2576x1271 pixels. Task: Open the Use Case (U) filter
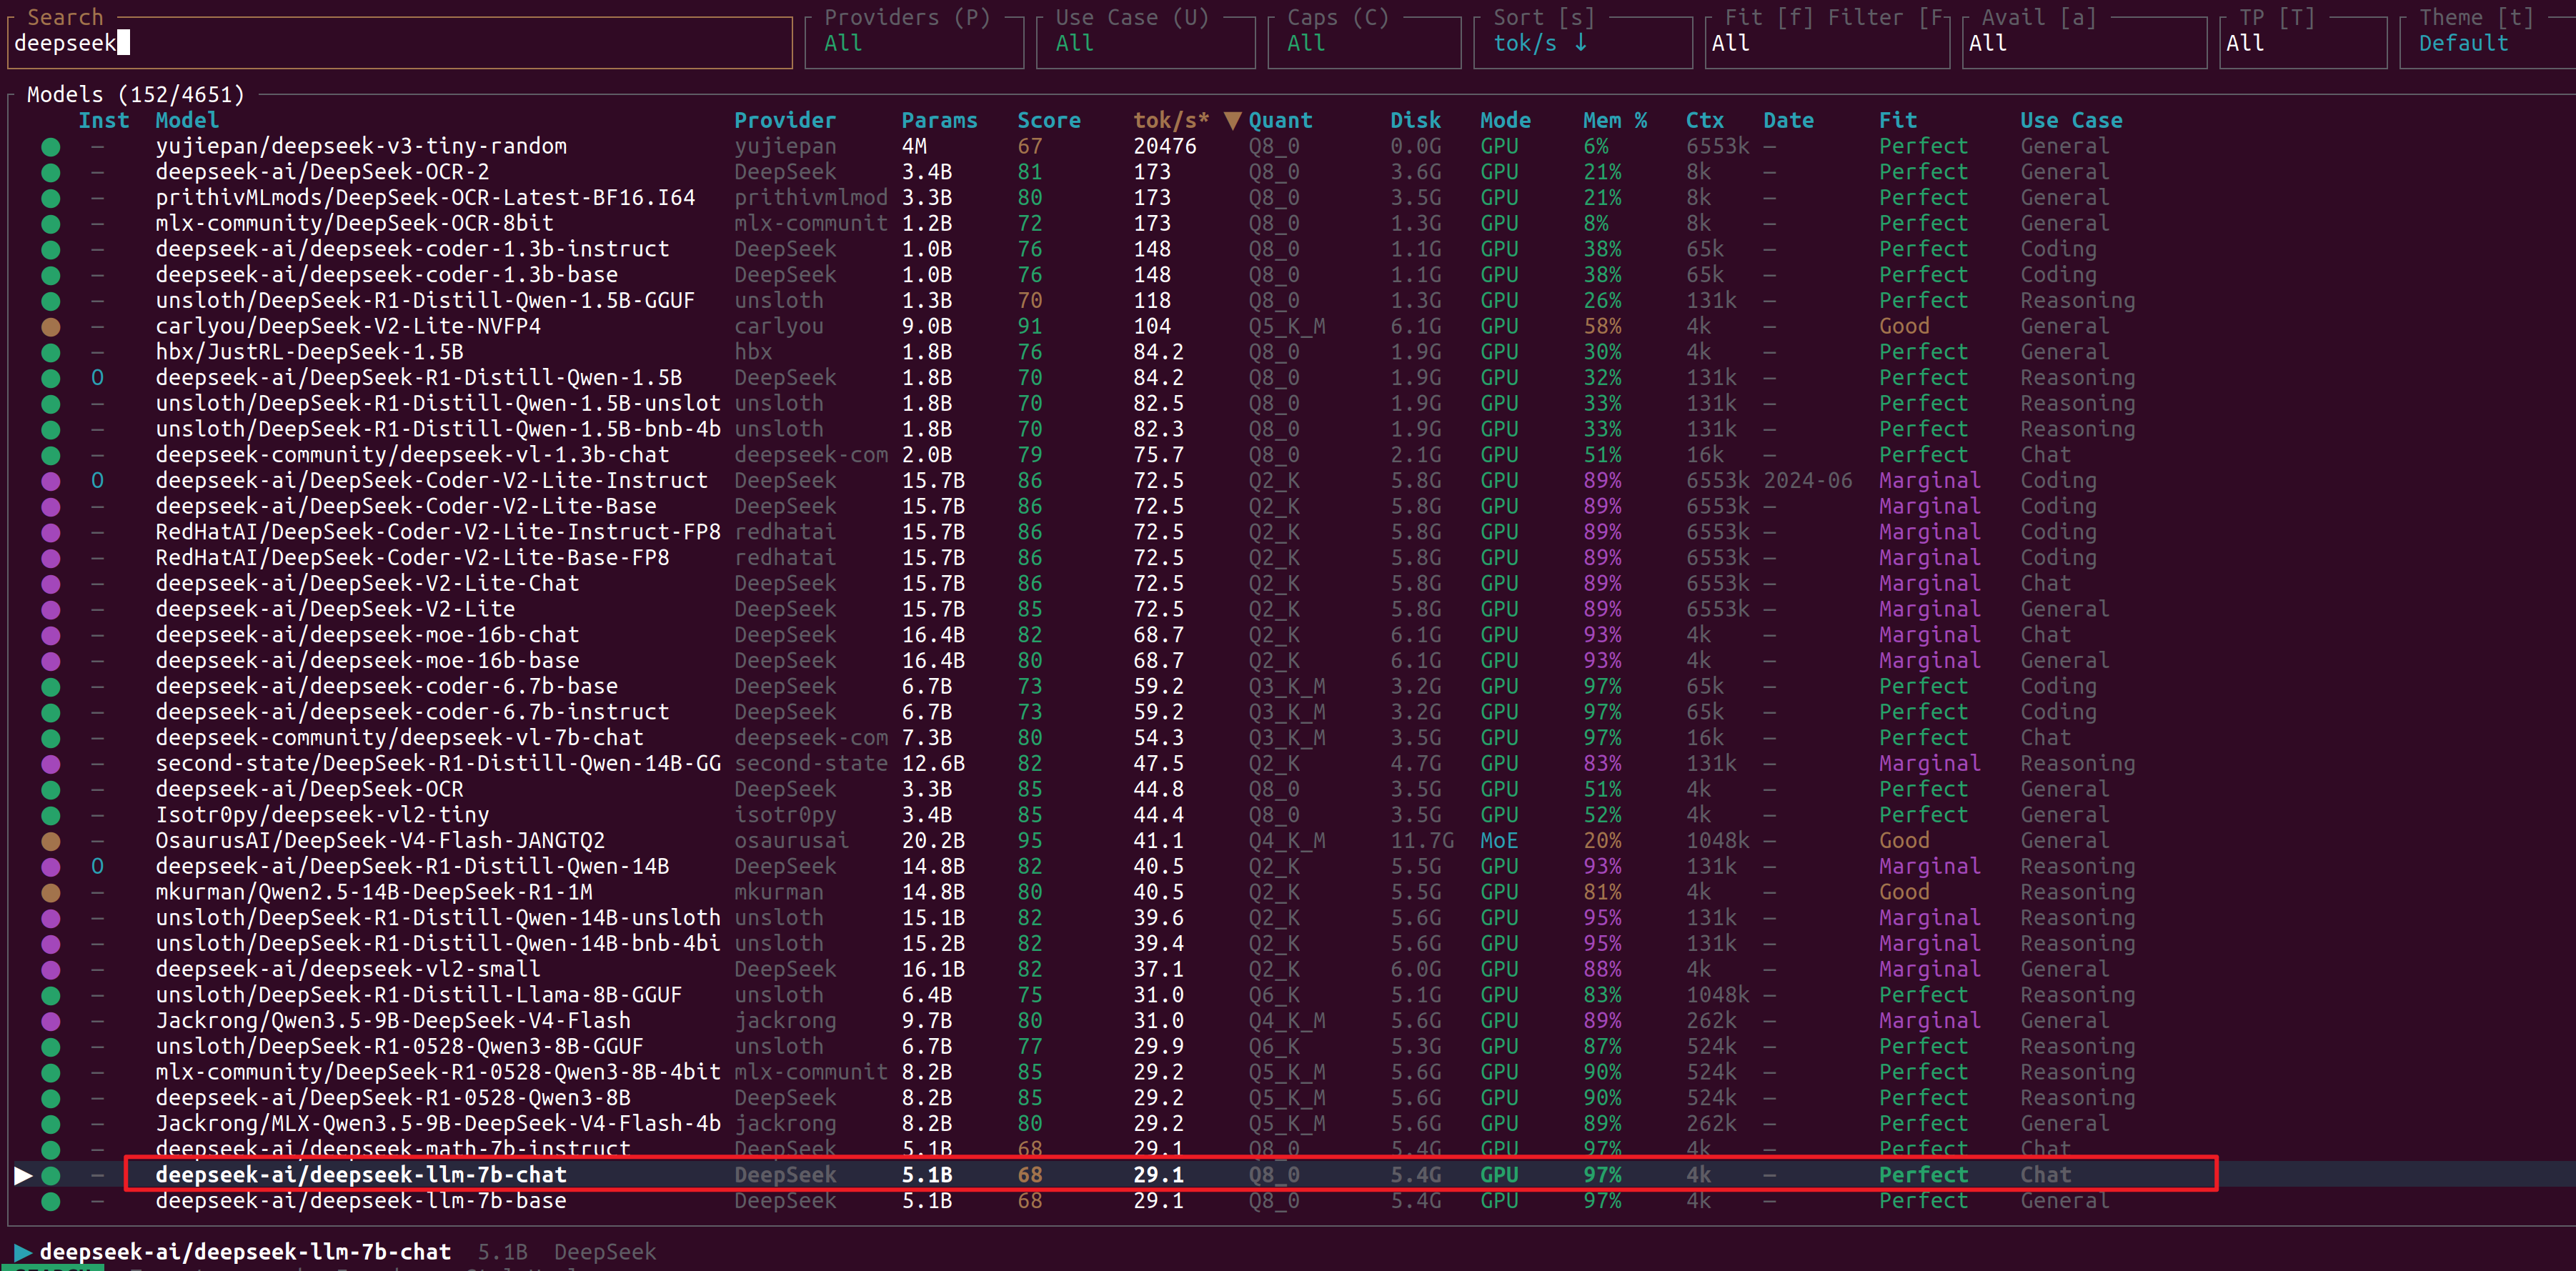tap(1145, 43)
